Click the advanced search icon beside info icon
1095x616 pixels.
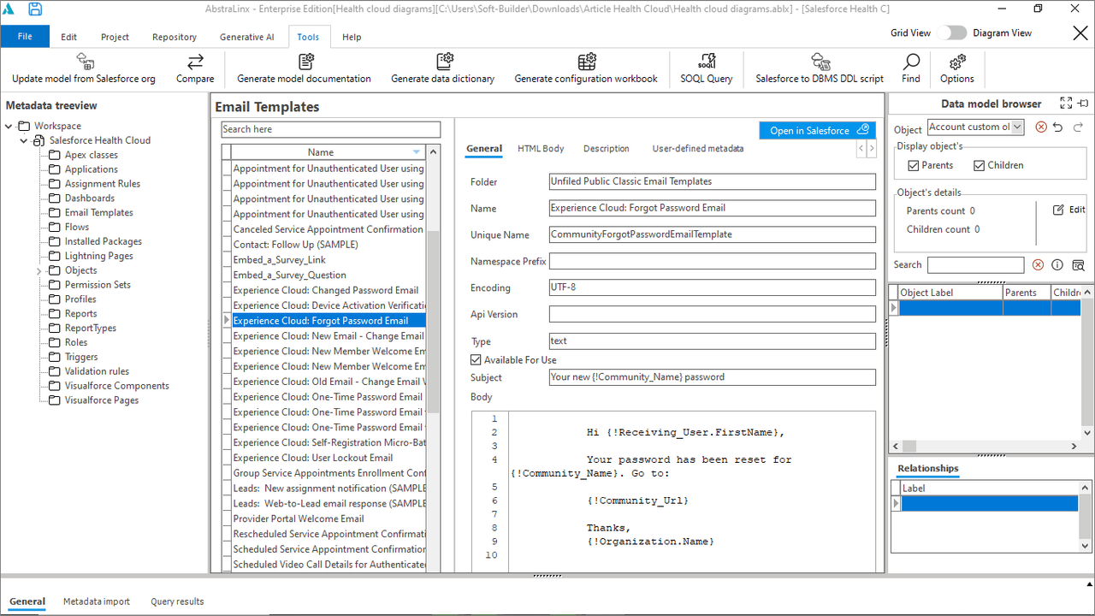[1078, 265]
